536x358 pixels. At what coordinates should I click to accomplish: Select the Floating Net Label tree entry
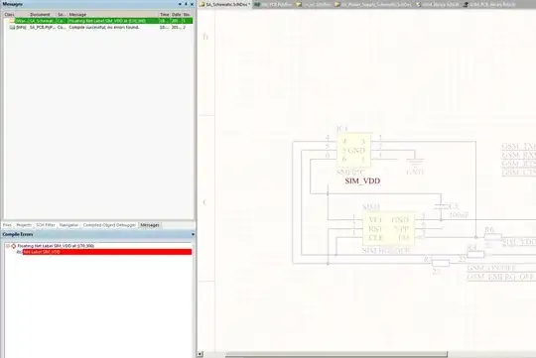(x=56, y=246)
